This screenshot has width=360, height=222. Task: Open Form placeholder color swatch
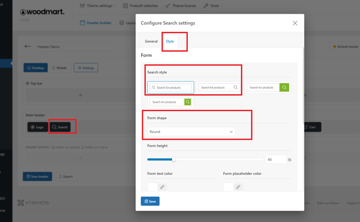click(228, 187)
